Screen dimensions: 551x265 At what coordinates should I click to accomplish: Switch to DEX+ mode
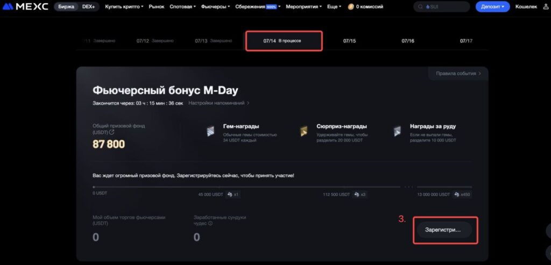click(x=89, y=7)
